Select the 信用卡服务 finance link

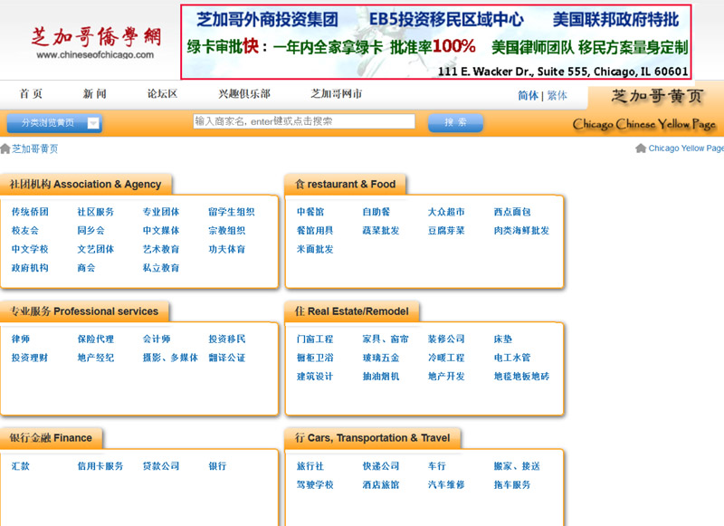[x=100, y=466]
